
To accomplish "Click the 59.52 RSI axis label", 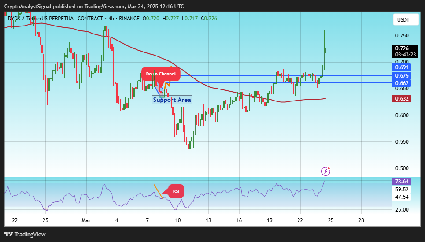I will click(x=402, y=190).
